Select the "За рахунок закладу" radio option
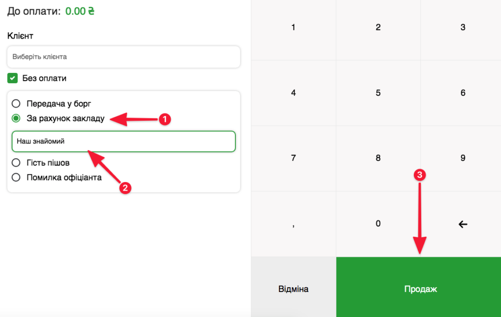 pyautogui.click(x=16, y=118)
